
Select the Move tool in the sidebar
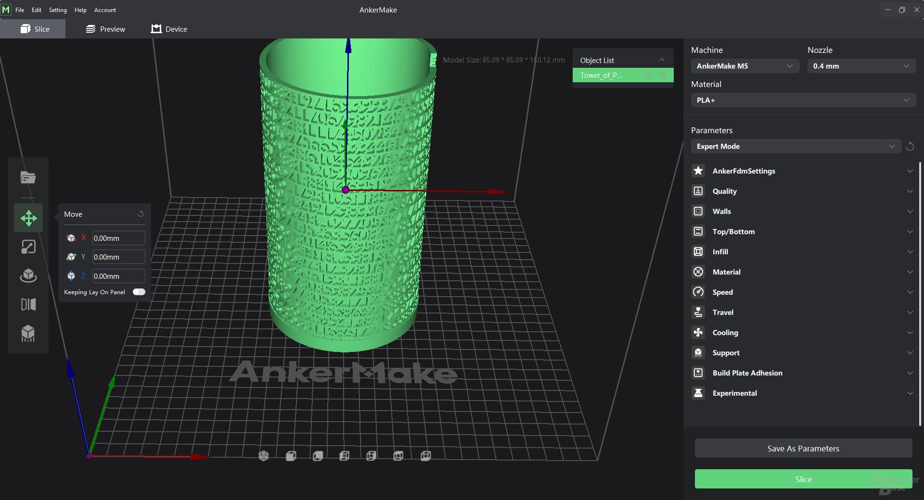coord(28,218)
